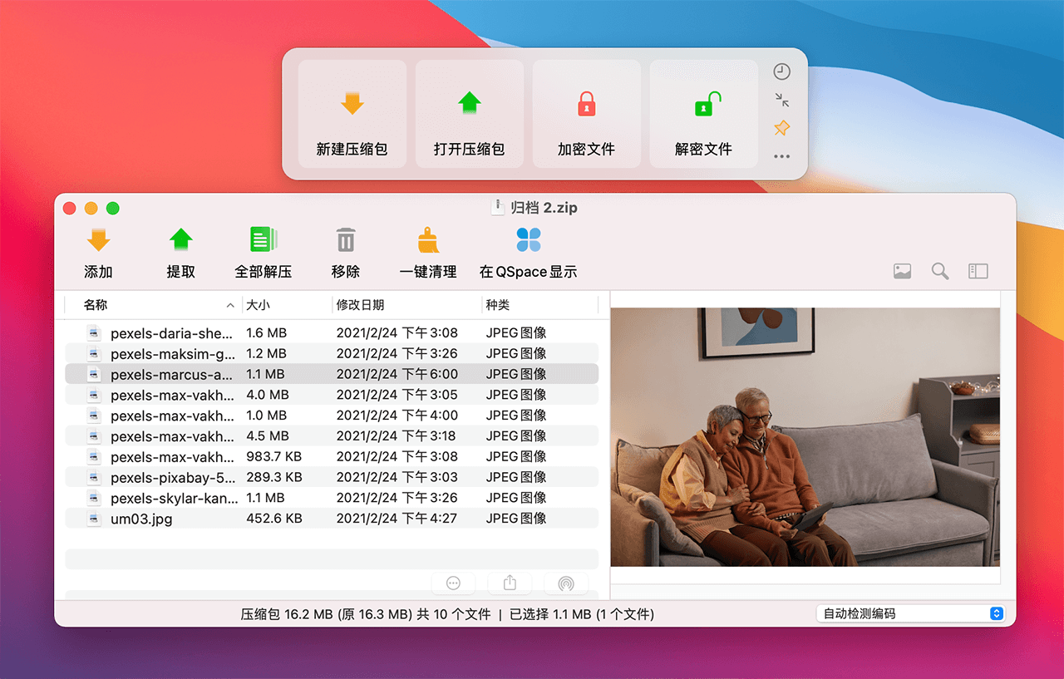Select the 4.0 MB pexels-max-vakh file
This screenshot has height=679, width=1064.
coord(332,395)
